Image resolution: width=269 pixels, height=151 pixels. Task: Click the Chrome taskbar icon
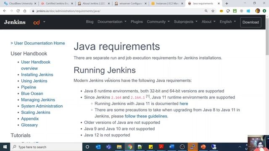(130, 147)
